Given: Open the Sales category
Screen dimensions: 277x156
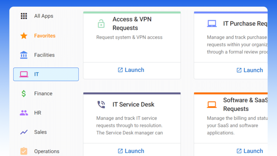Looking at the screenshot, I should tap(41, 132).
